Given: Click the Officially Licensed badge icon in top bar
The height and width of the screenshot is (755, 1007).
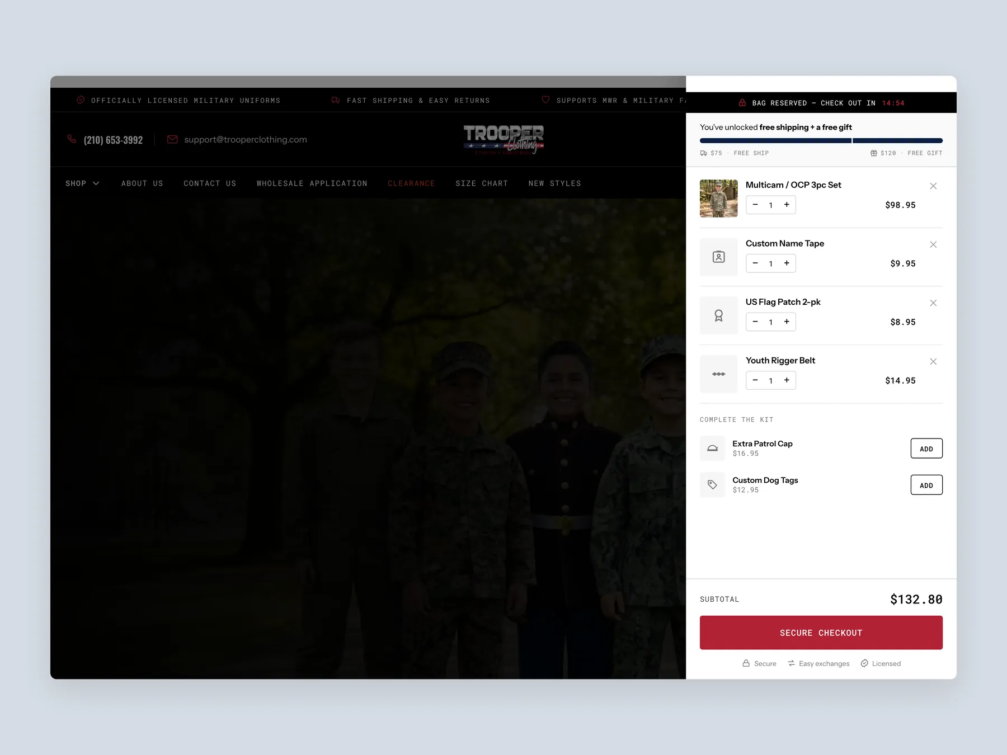Looking at the screenshot, I should click(x=81, y=100).
